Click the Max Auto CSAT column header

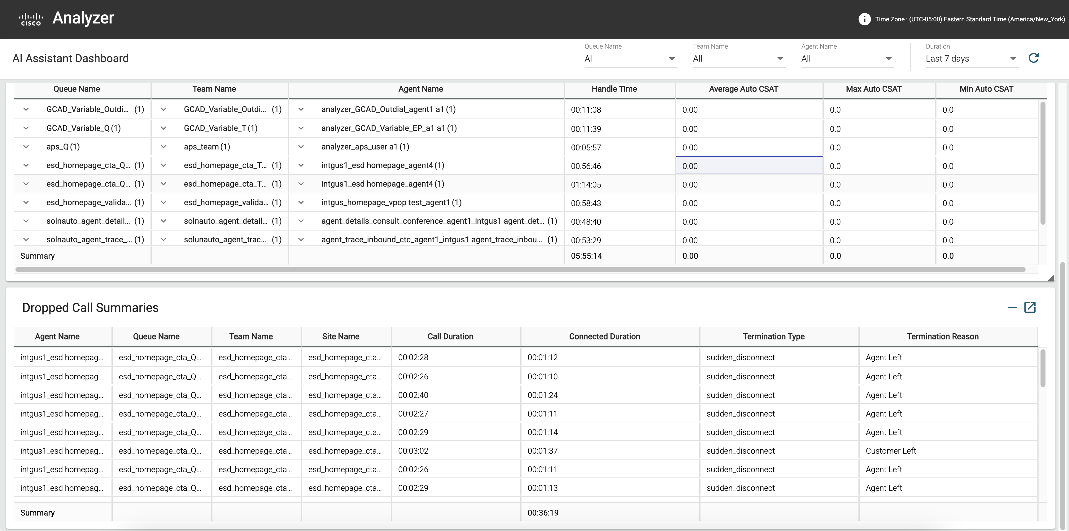[873, 89]
